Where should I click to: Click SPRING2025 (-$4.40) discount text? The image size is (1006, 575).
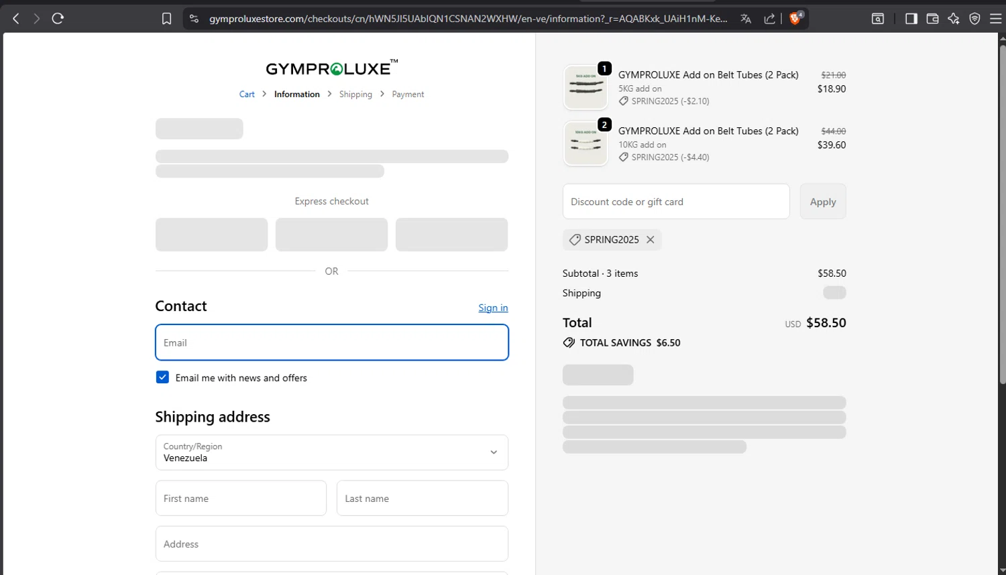pos(670,157)
